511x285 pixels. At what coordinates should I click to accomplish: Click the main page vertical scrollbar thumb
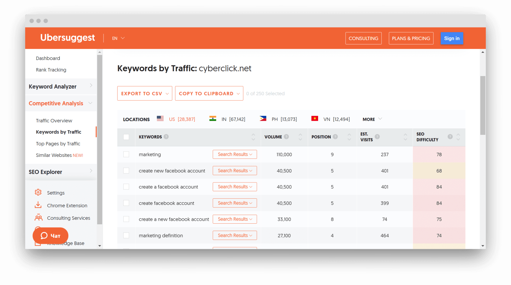coord(483,105)
